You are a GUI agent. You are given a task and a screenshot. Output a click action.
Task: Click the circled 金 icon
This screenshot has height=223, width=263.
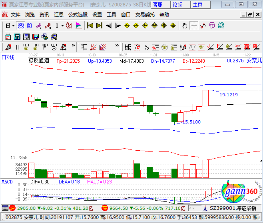[165, 47]
